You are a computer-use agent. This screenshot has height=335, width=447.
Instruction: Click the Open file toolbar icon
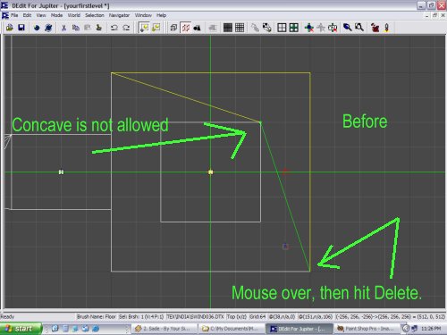click(10, 28)
